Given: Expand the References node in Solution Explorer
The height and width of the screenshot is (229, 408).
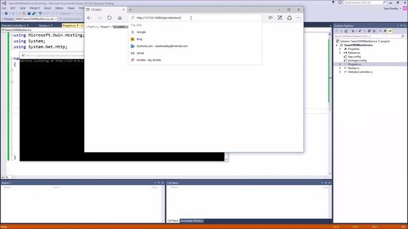Looking at the screenshot, I should coord(340,53).
